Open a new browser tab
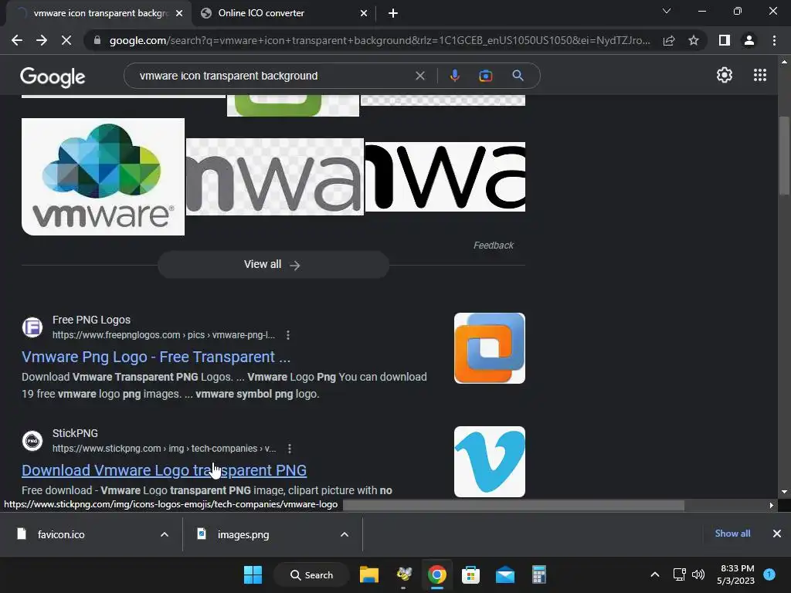The image size is (791, 593). 393,13
